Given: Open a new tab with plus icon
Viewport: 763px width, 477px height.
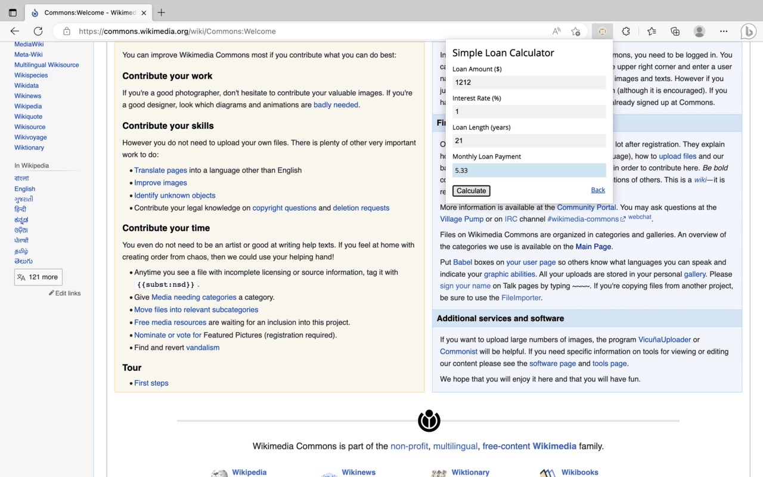Looking at the screenshot, I should coord(161,13).
